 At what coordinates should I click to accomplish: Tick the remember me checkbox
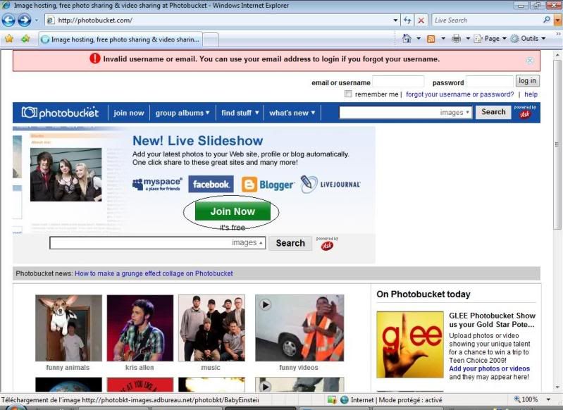(x=348, y=94)
